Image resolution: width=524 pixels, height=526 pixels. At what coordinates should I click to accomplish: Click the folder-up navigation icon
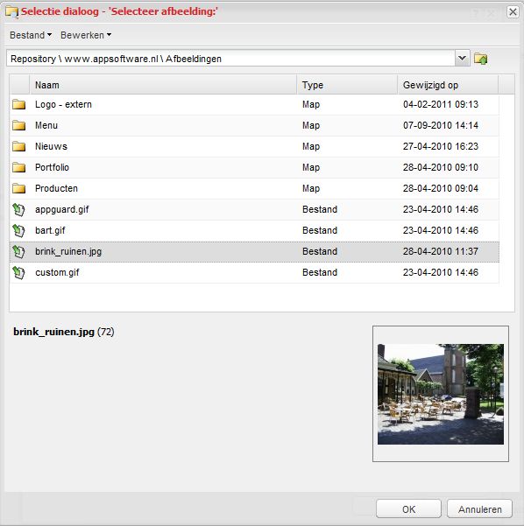(481, 59)
